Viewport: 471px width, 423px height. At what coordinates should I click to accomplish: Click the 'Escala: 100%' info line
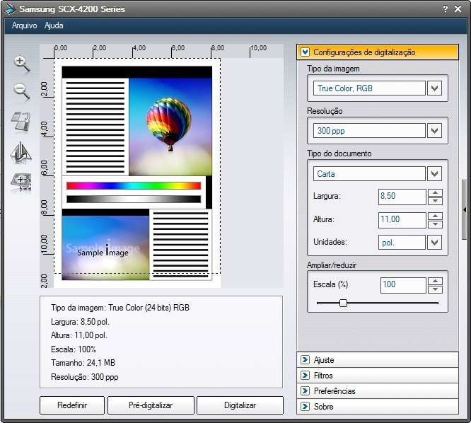(x=74, y=349)
